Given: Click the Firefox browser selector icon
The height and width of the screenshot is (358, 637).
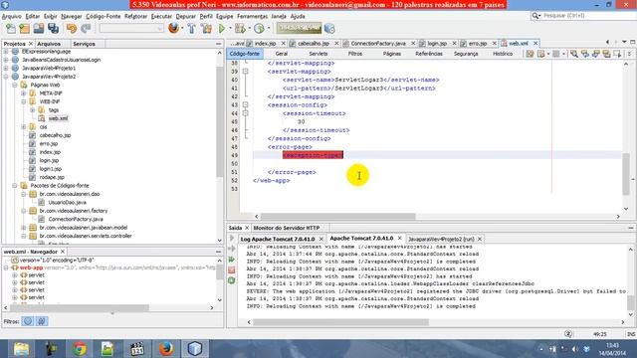Looking at the screenshot, I should 173,29.
